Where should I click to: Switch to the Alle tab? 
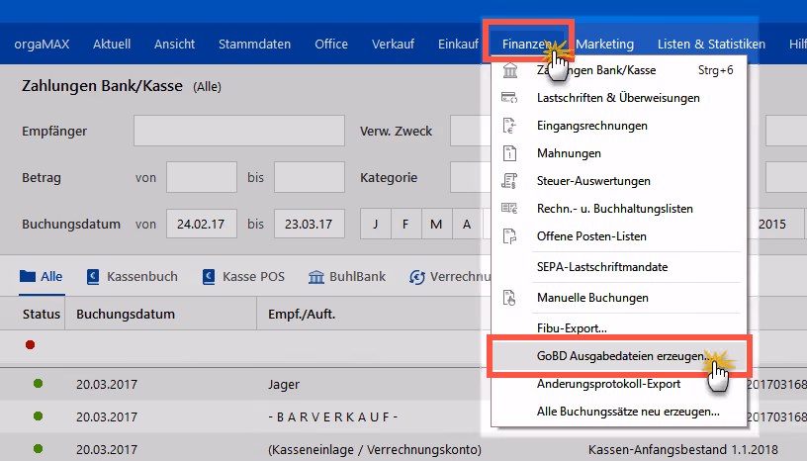pyautogui.click(x=42, y=277)
